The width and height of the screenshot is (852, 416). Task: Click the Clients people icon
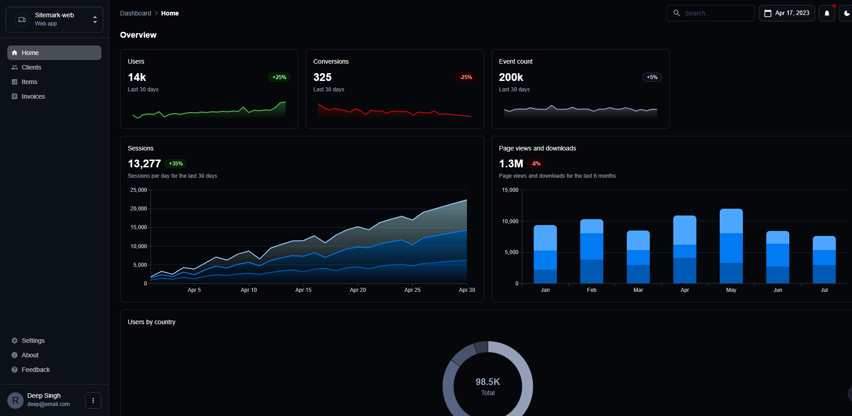(x=15, y=67)
